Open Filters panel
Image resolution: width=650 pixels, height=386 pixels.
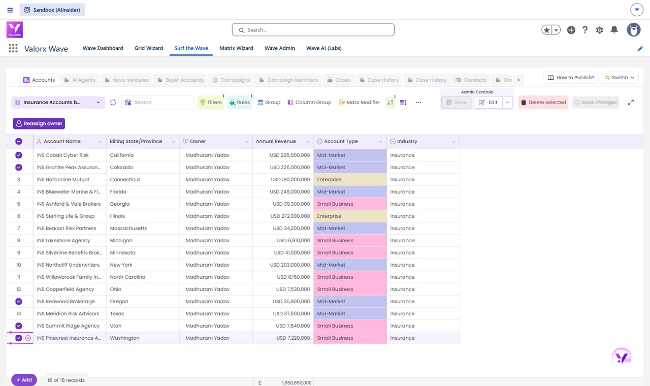pyautogui.click(x=211, y=102)
